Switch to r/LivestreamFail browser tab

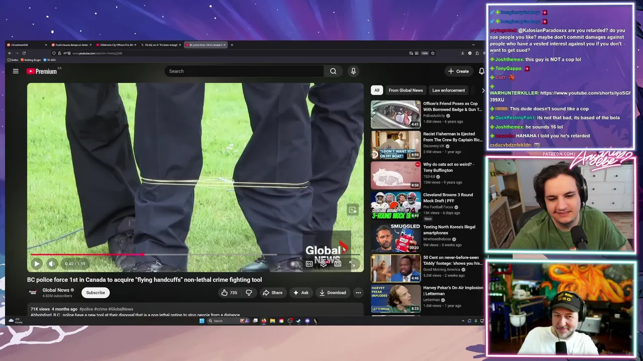pos(28,45)
